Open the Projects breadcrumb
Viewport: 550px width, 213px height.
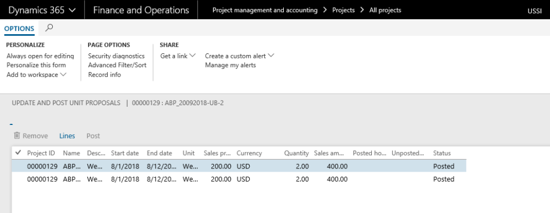343,10
